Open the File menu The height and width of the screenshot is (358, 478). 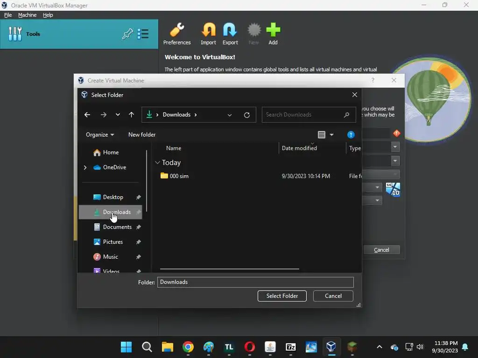[x=8, y=15]
